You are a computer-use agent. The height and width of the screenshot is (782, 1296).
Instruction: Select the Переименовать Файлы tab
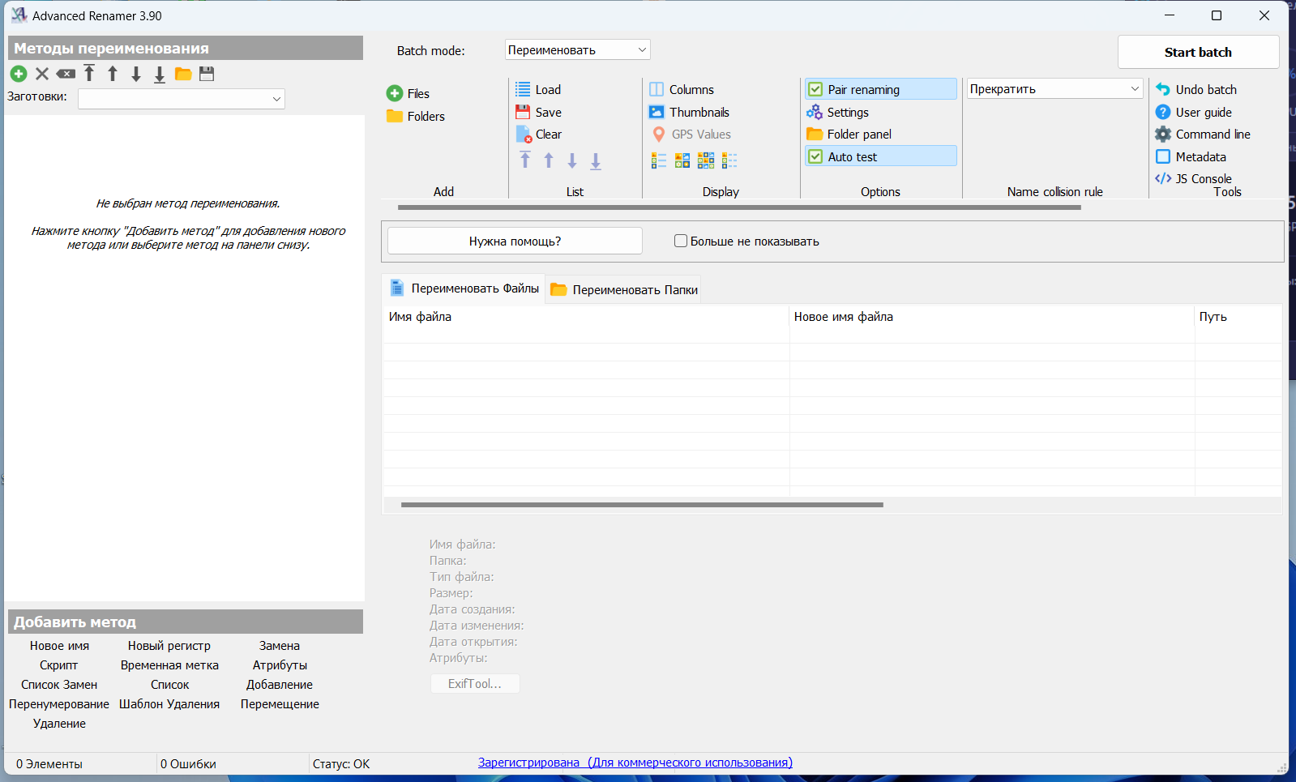coord(464,288)
